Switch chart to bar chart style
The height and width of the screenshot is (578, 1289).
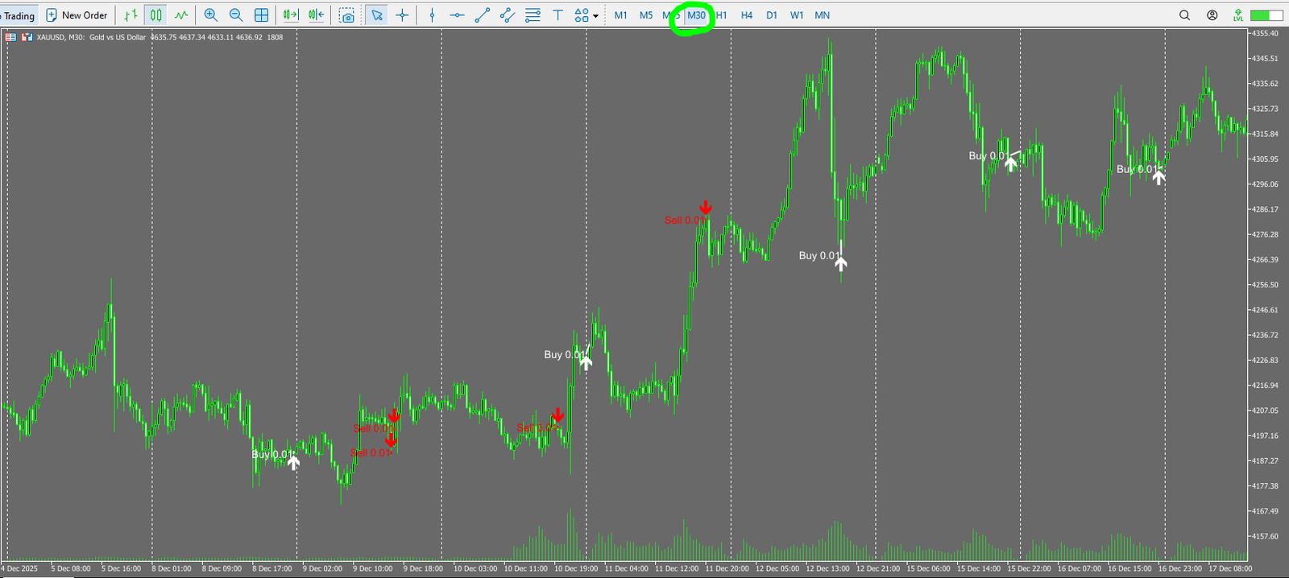point(131,15)
